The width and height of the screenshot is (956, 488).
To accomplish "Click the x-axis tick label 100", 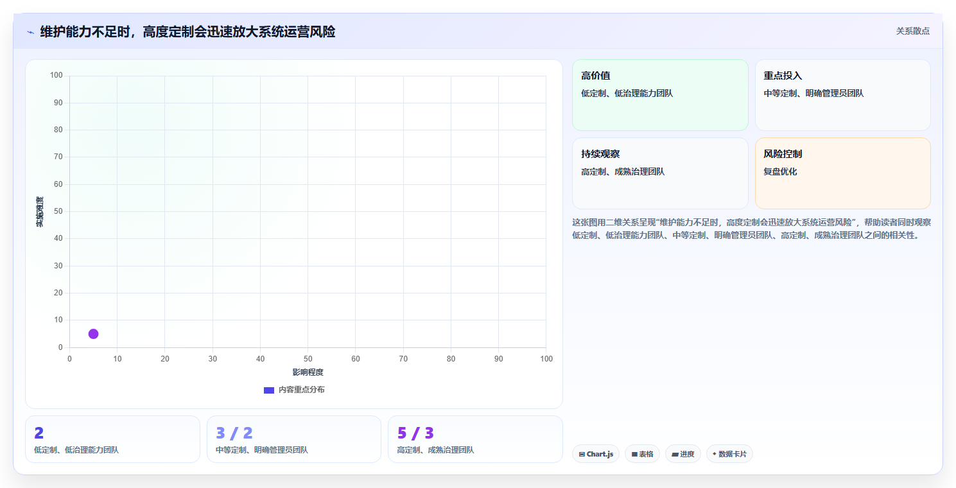I will tap(546, 359).
